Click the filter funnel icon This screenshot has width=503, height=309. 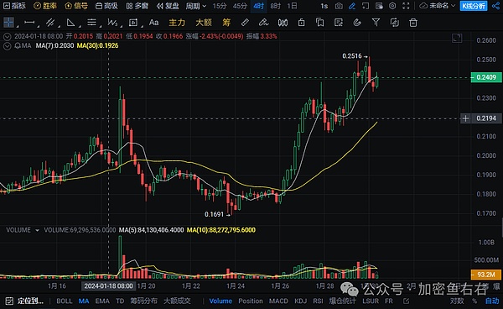coord(376,23)
